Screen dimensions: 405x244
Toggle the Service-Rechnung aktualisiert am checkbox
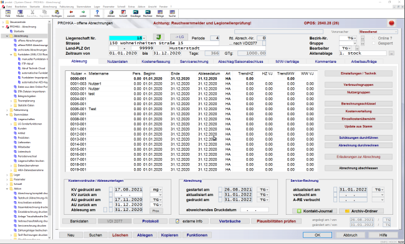click(x=335, y=190)
